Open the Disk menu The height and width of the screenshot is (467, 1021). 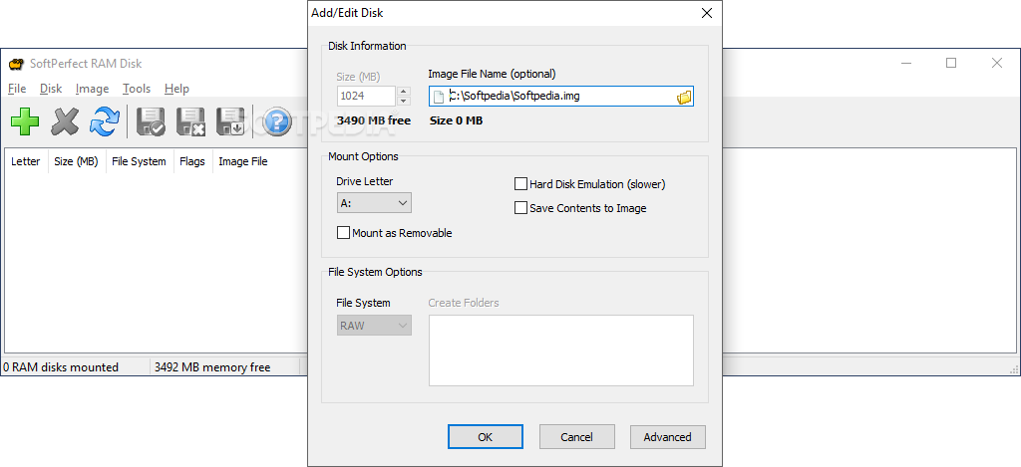[x=51, y=89]
